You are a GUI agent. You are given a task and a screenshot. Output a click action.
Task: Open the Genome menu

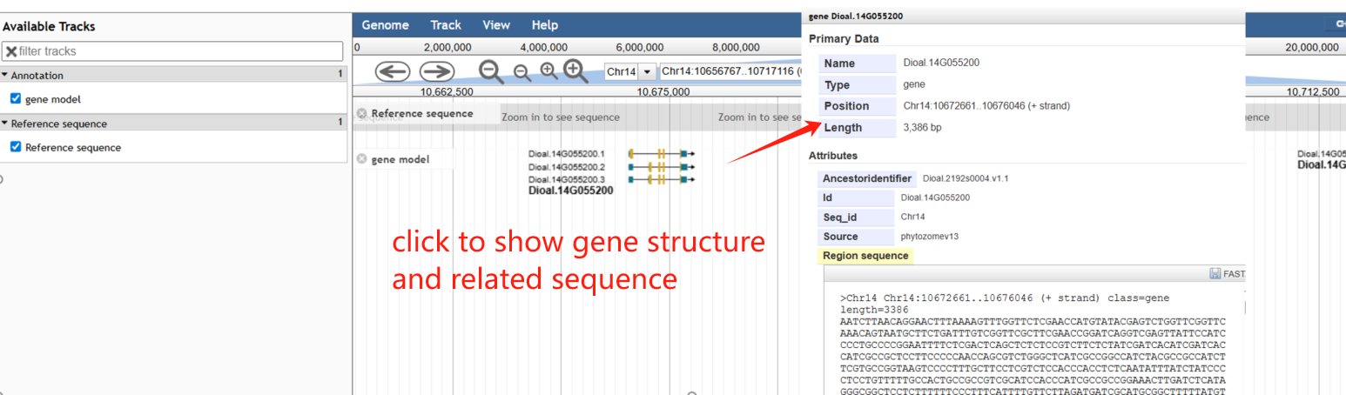(385, 25)
